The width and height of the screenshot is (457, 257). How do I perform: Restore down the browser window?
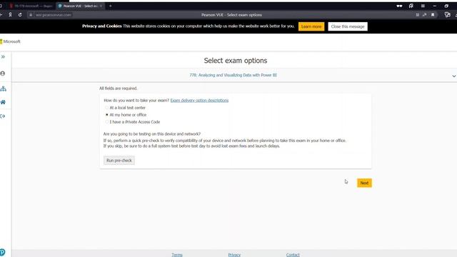click(446, 6)
